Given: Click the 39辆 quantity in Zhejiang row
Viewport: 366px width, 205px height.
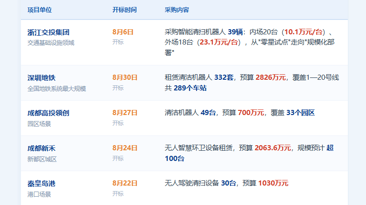Looking at the screenshot, I should tap(235, 32).
